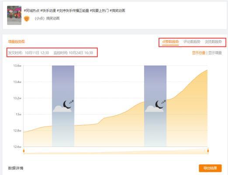The width and height of the screenshot is (228, 175).
Task: Click the orange author avatar icon
Action: [x=27, y=18]
